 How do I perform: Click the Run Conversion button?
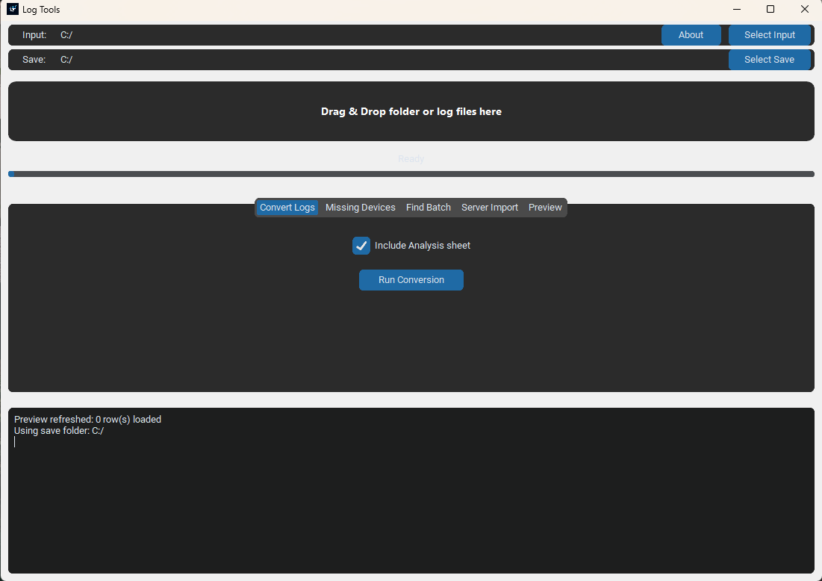click(x=411, y=280)
